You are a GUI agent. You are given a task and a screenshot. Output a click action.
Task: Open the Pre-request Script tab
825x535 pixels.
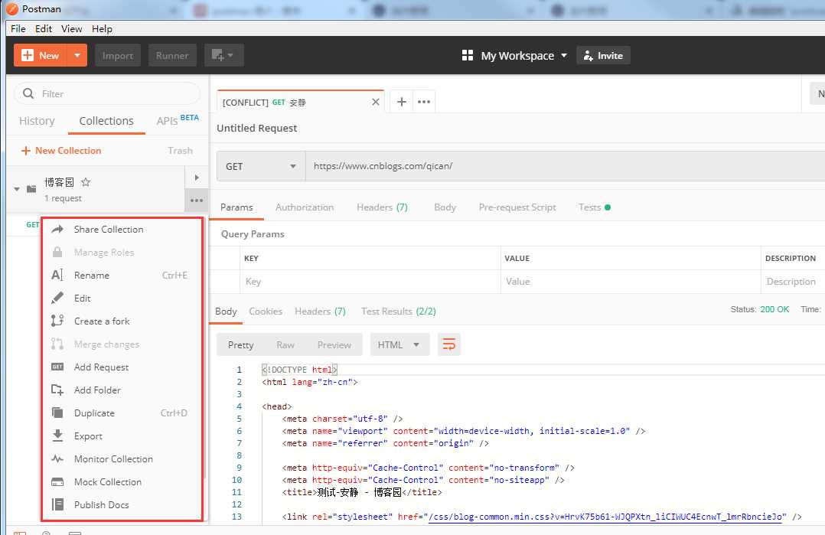coord(517,207)
